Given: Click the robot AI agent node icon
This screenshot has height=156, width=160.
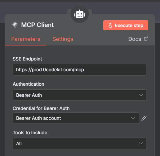Looking at the screenshot, I should (80, 14).
